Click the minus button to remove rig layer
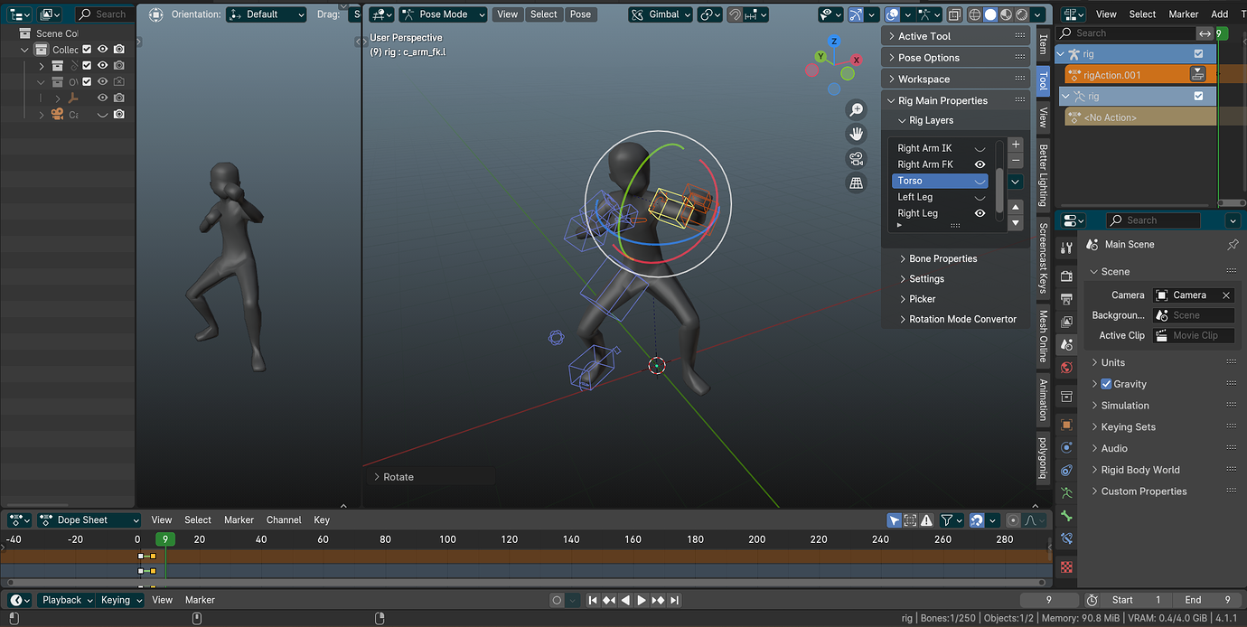Viewport: 1247px width, 627px height. 1016,160
